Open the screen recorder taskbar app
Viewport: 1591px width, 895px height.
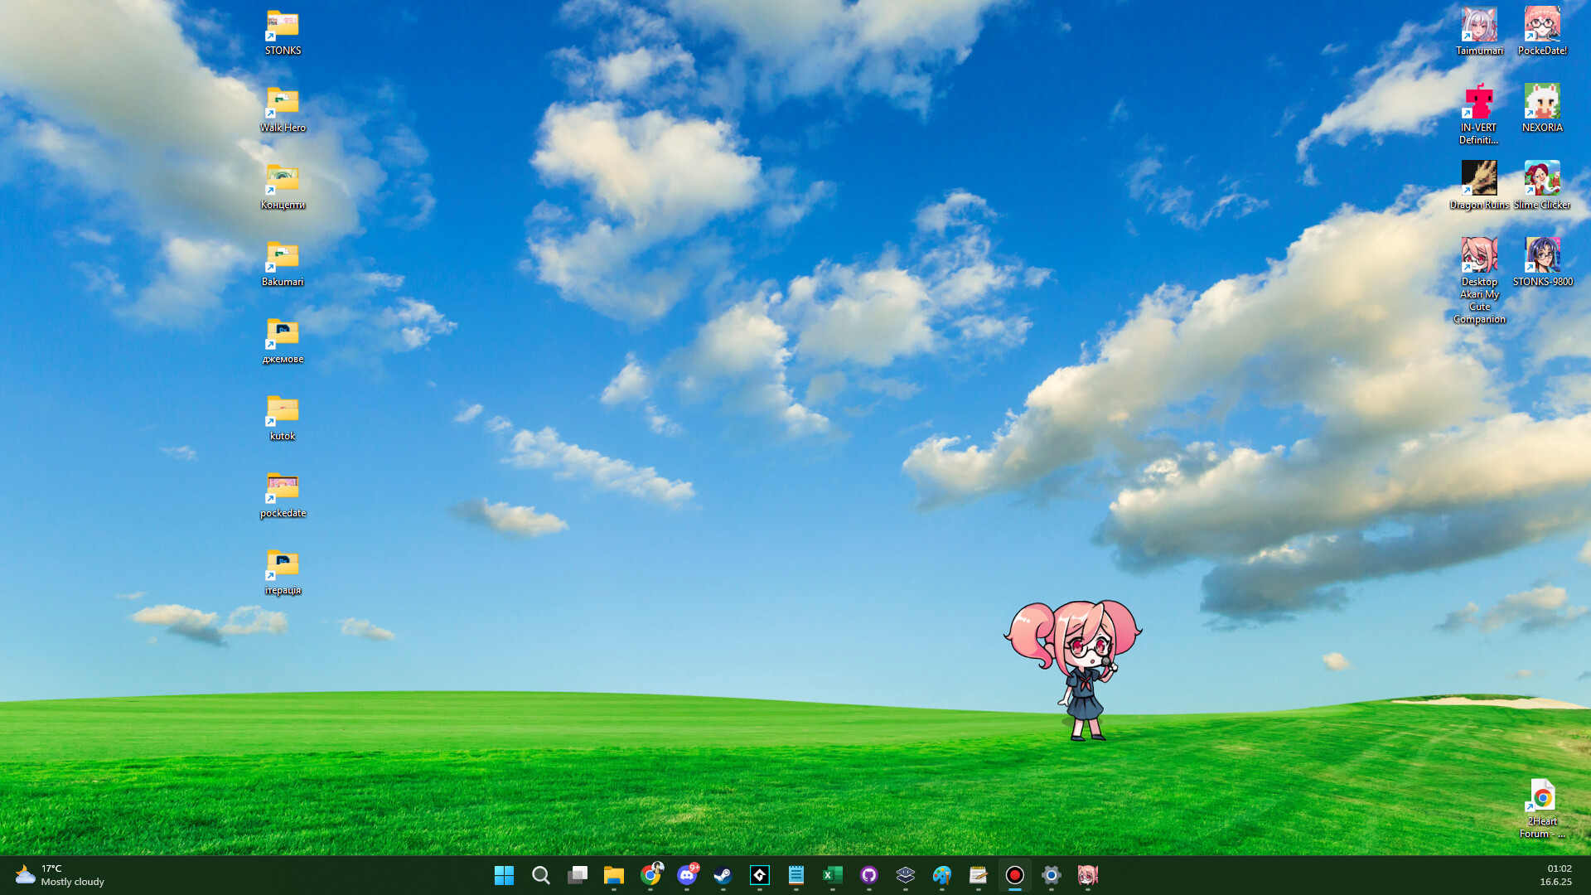pos(1015,875)
